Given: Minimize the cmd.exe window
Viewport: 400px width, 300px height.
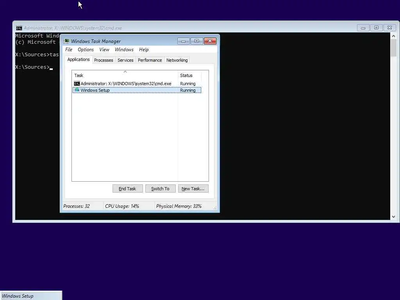Looking at the screenshot, I should point(363,28).
